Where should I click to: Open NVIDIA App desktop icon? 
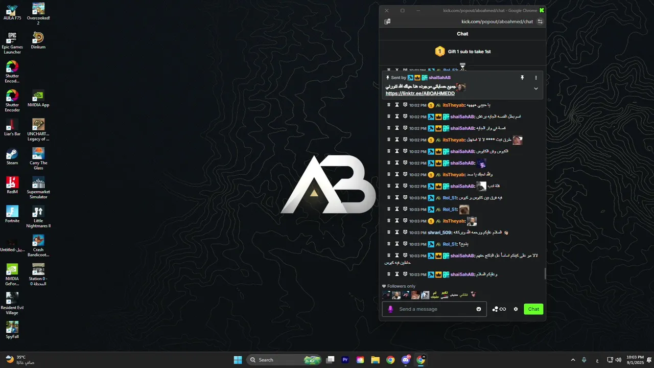pyautogui.click(x=38, y=99)
